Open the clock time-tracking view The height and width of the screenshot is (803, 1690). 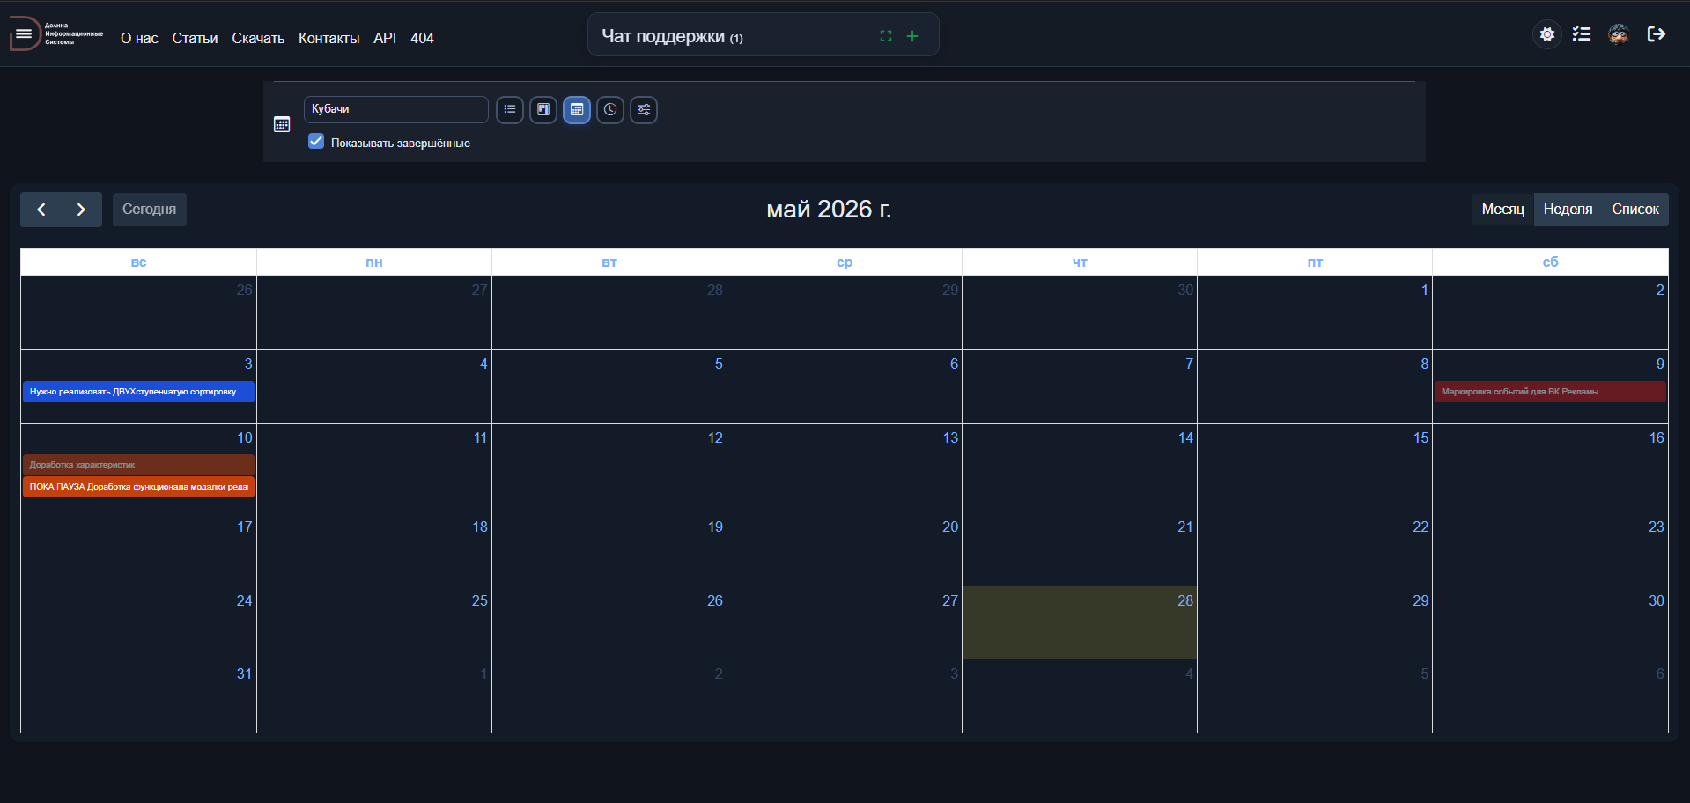(610, 110)
